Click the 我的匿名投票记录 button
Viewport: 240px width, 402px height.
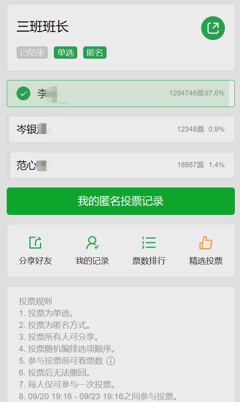121,201
